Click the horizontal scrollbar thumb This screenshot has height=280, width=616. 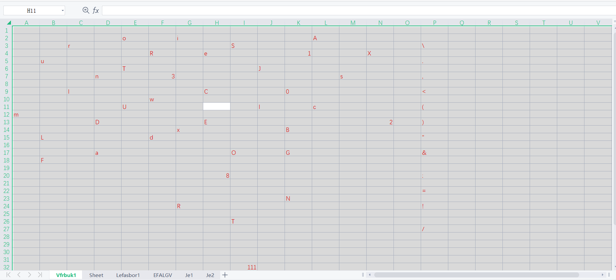(x=477, y=275)
